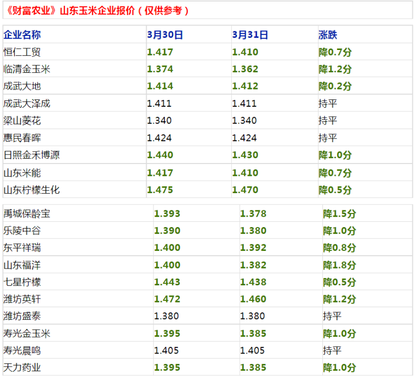Viewport: 416px width, 378px height.
Task: Click 临清金玉米 change 降1.2分
Action: coord(335,69)
